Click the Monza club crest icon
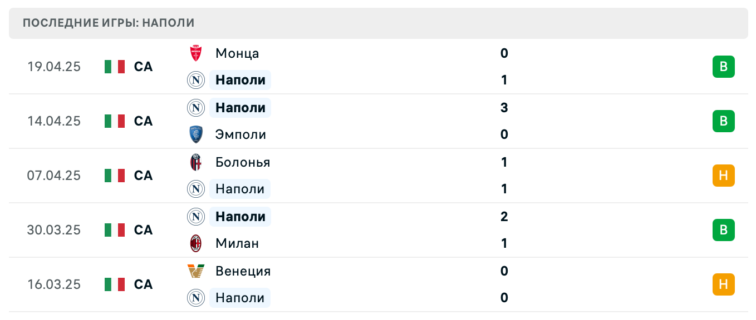The width and height of the screenshot is (756, 320). click(x=195, y=53)
